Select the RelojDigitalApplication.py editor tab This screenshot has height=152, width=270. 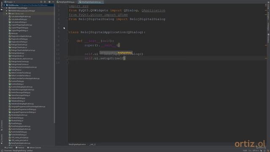(91, 2)
